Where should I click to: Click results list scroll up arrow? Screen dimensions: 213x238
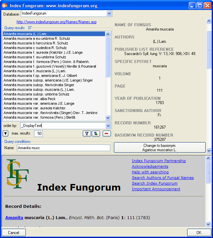click(x=108, y=34)
